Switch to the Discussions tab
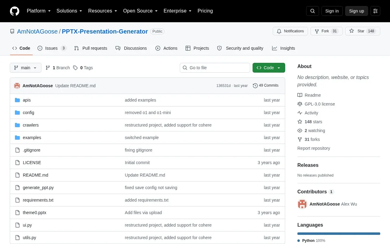Viewport: 390px width, 244px height. (x=131, y=48)
